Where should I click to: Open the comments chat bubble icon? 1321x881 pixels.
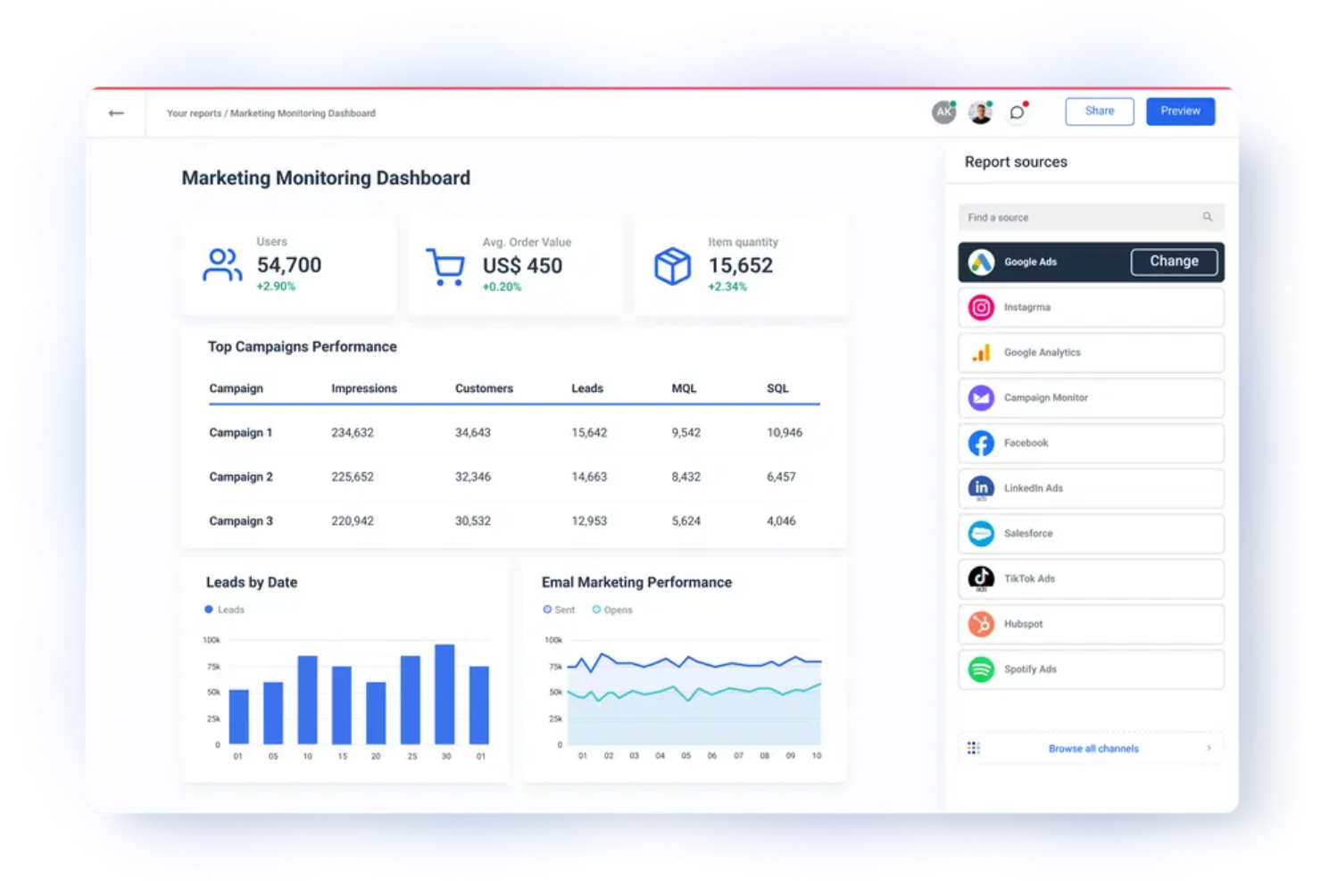click(x=1016, y=112)
